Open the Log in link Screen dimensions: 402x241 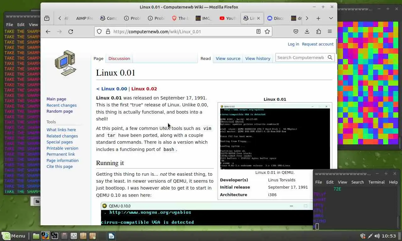[x=293, y=44]
